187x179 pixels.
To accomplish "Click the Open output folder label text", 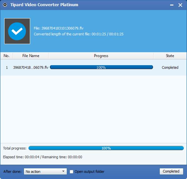I will pyautogui.click(x=89, y=172).
